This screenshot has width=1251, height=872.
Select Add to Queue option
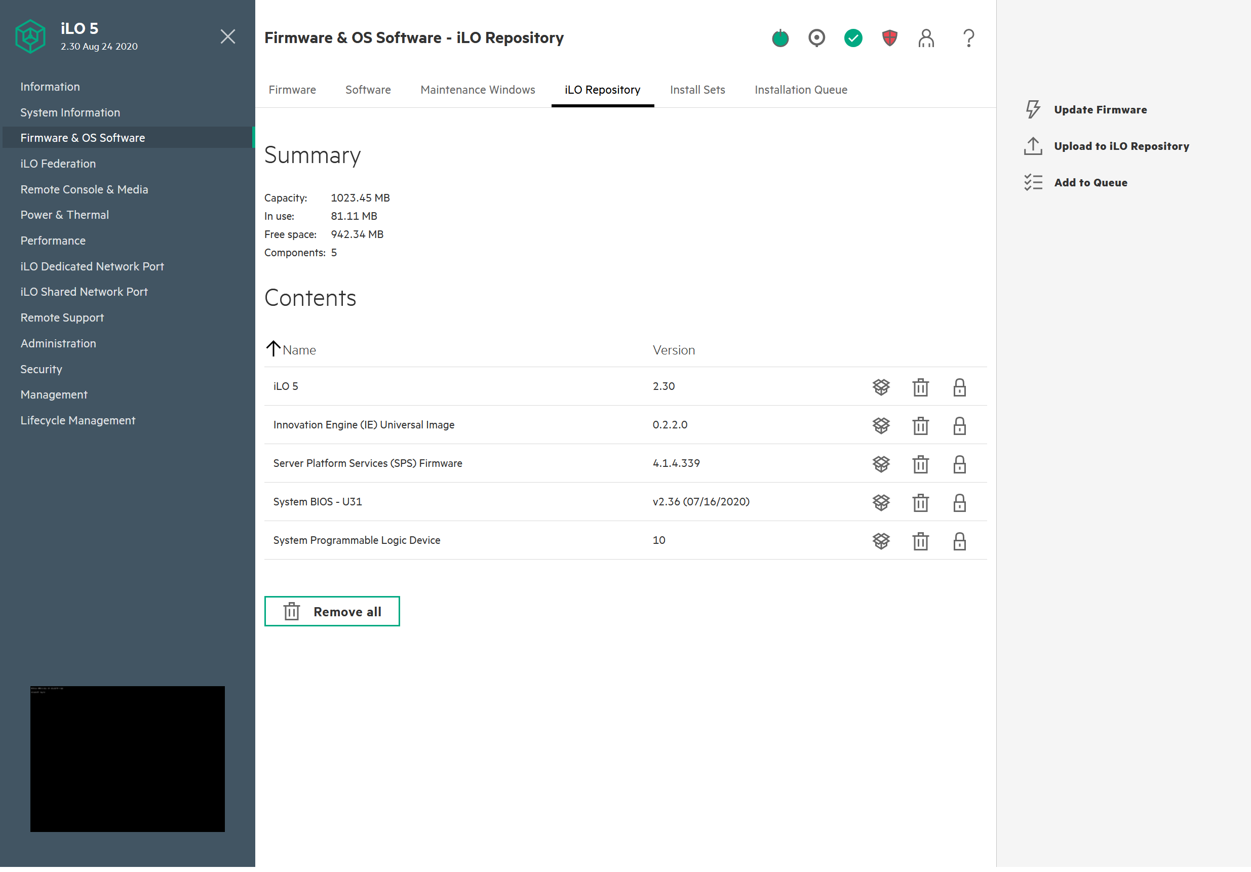(1090, 182)
